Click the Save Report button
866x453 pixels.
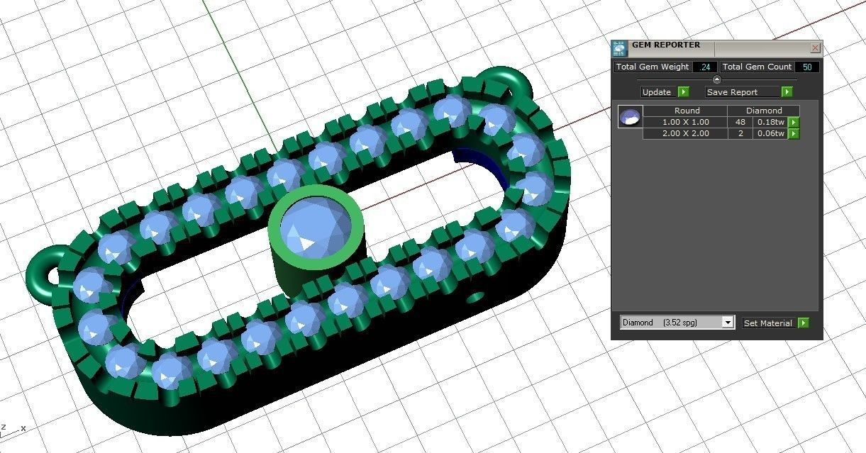[x=741, y=92]
